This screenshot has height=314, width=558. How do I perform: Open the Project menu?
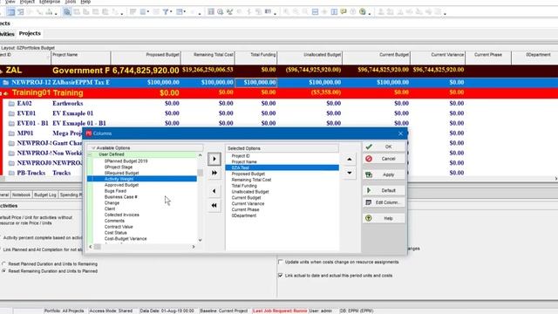(27, 2)
